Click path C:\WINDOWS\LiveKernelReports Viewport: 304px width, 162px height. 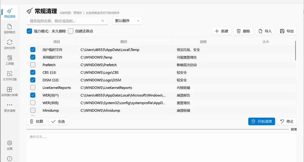[x=106, y=88]
